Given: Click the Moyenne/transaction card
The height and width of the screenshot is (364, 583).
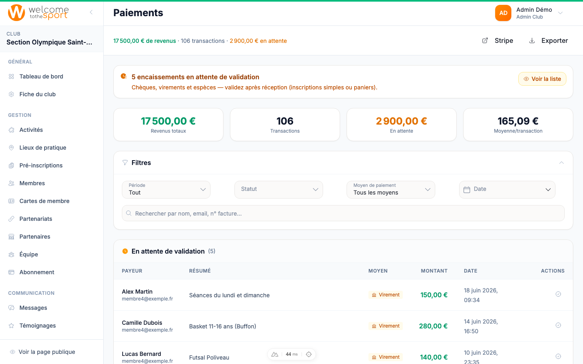Looking at the screenshot, I should pyautogui.click(x=518, y=125).
